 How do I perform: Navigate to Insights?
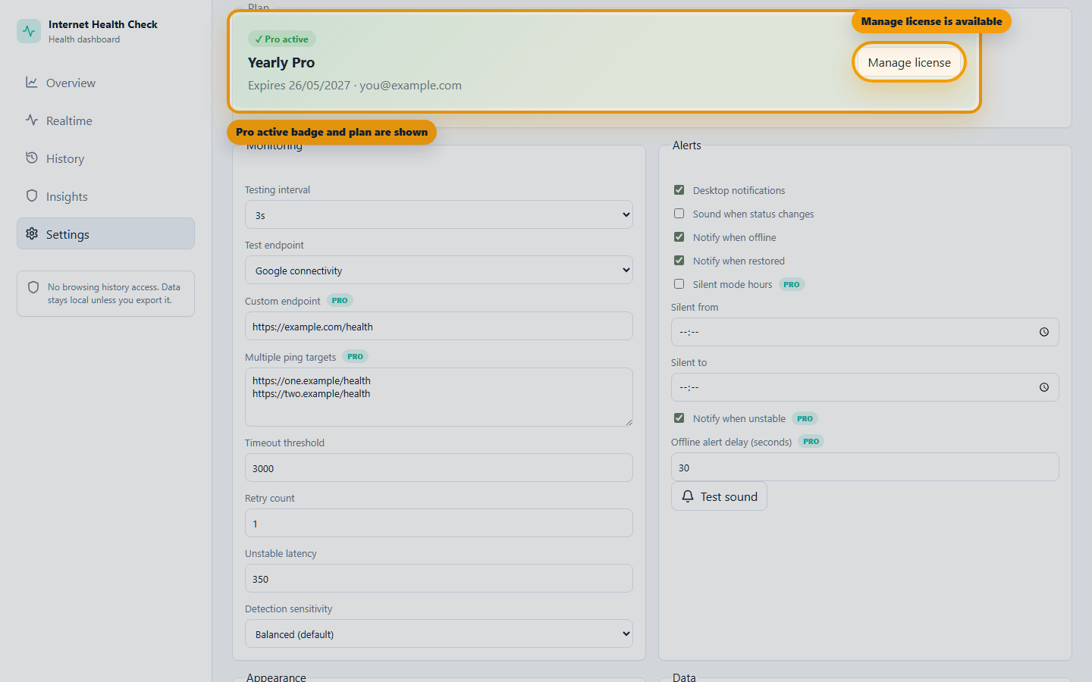pos(105,196)
